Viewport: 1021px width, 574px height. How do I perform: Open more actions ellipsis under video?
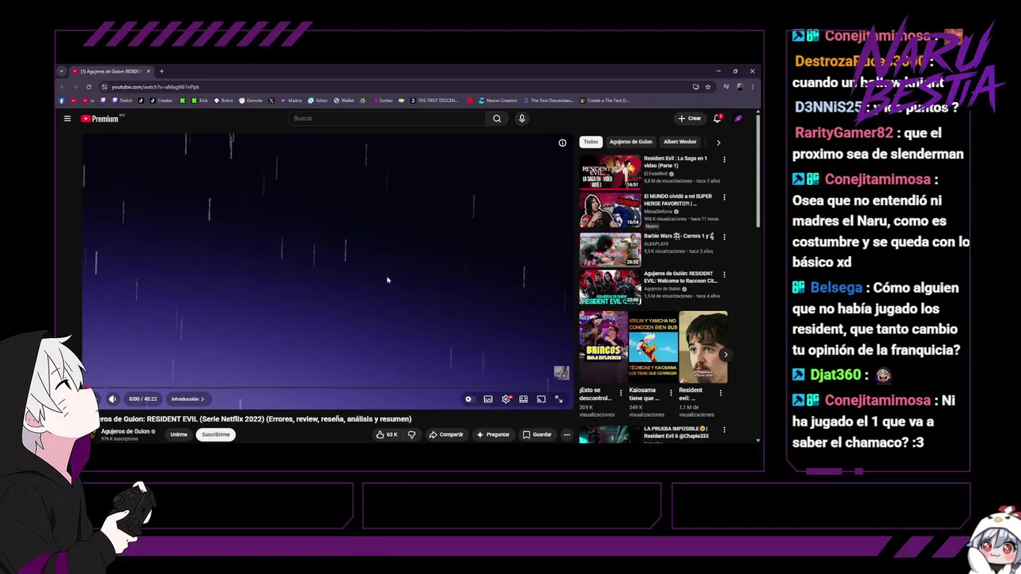[x=566, y=434]
